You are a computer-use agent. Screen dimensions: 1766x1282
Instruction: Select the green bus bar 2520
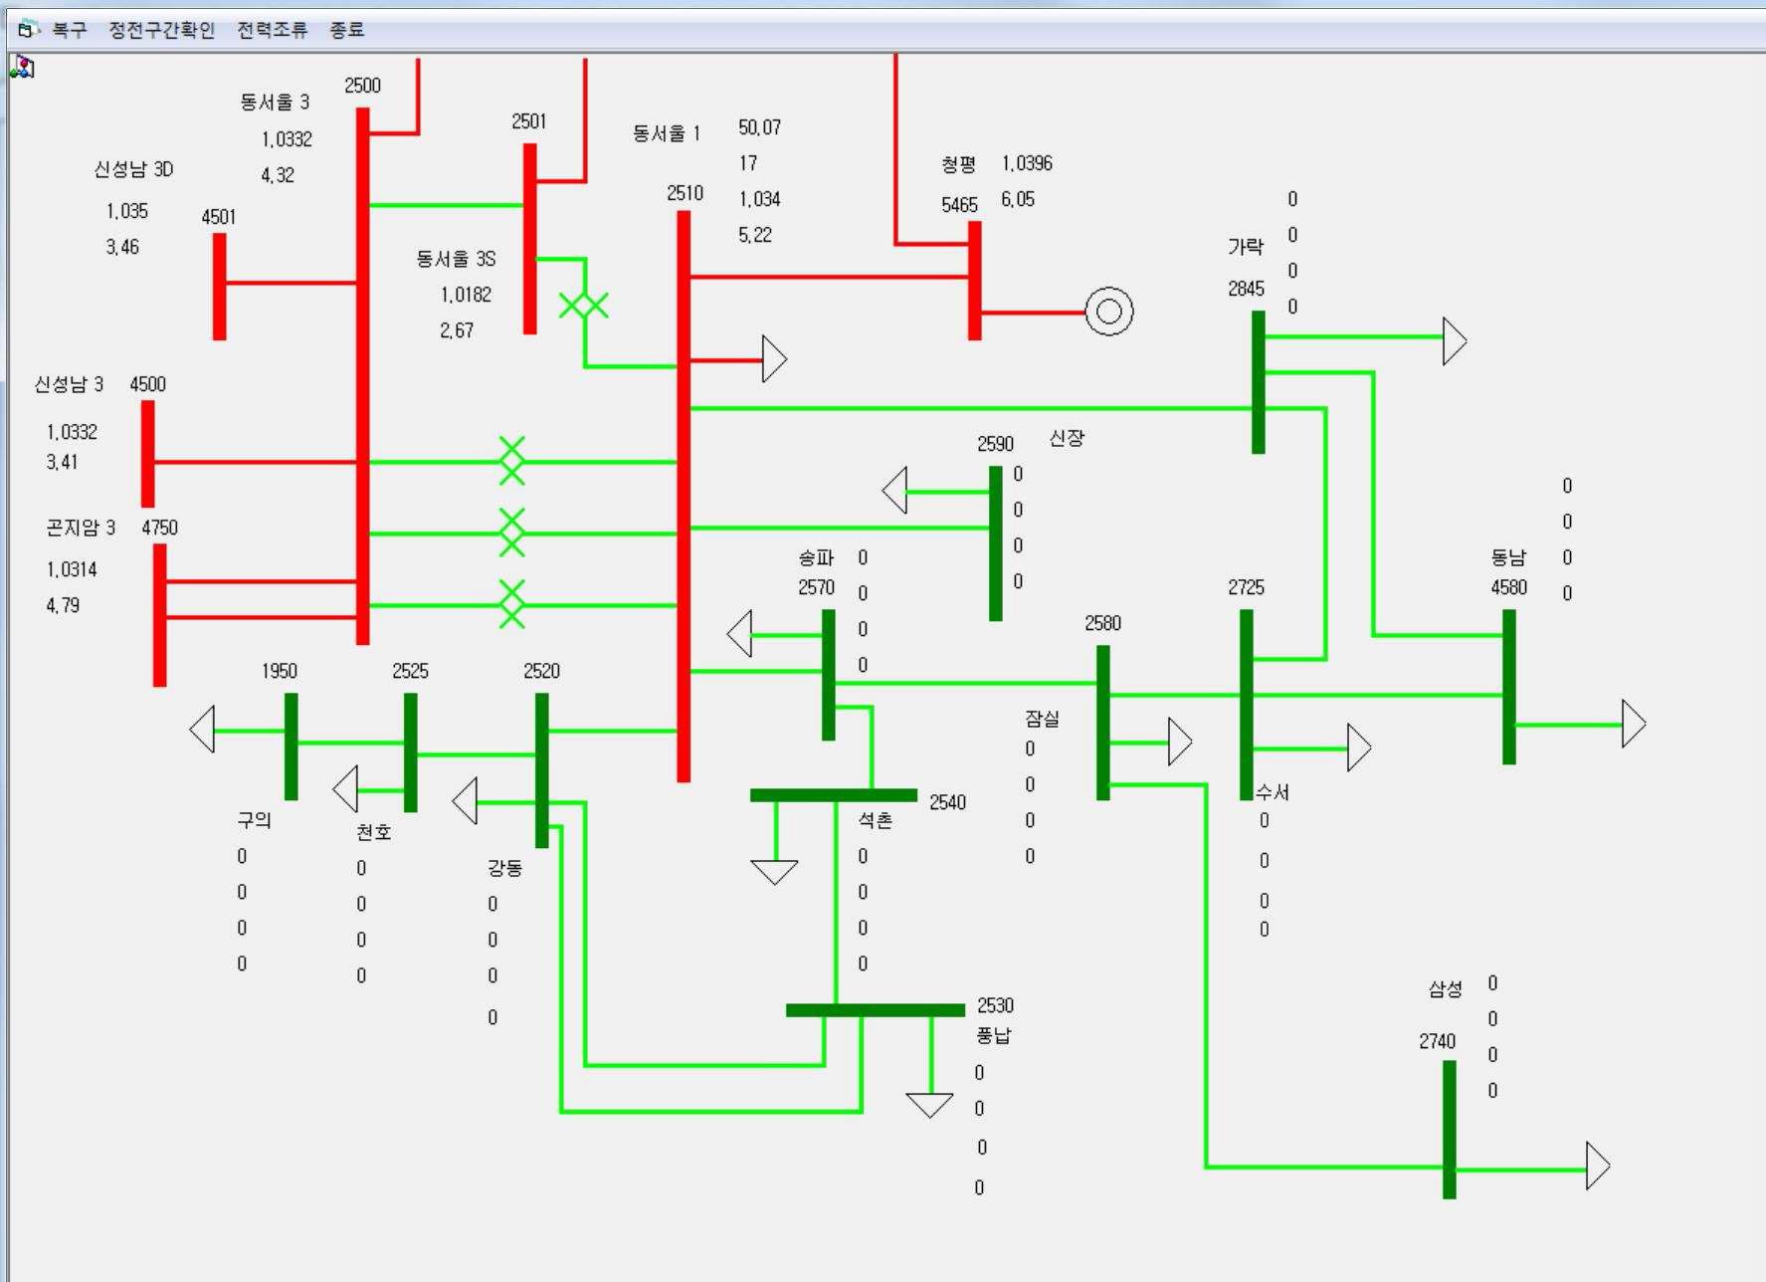pos(542,770)
